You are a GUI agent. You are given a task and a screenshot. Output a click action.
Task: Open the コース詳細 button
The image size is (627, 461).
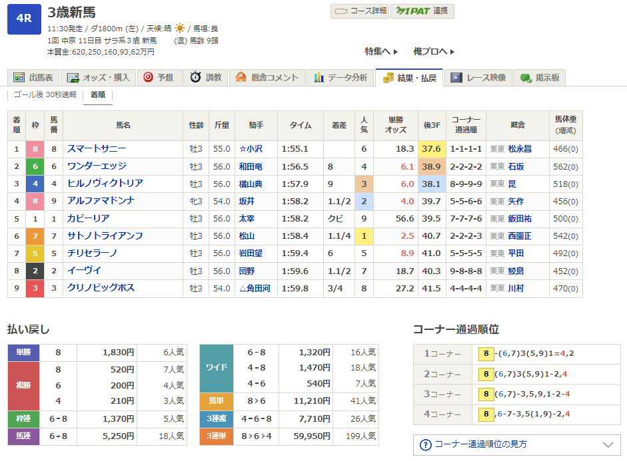tap(359, 11)
